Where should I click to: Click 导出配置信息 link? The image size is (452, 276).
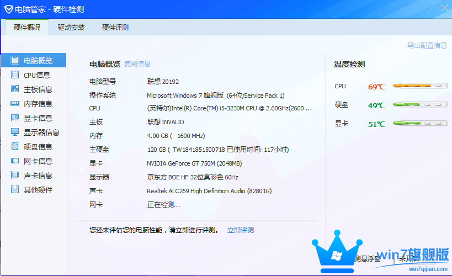point(427,46)
